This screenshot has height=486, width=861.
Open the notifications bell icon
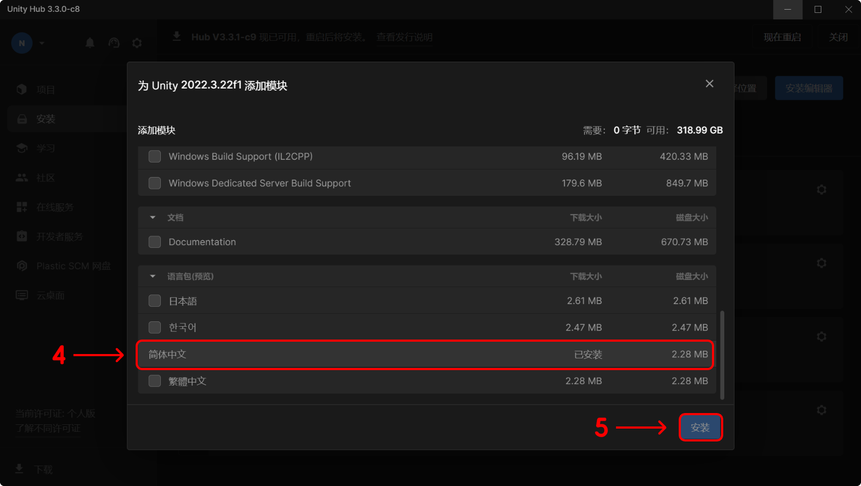pyautogui.click(x=90, y=43)
